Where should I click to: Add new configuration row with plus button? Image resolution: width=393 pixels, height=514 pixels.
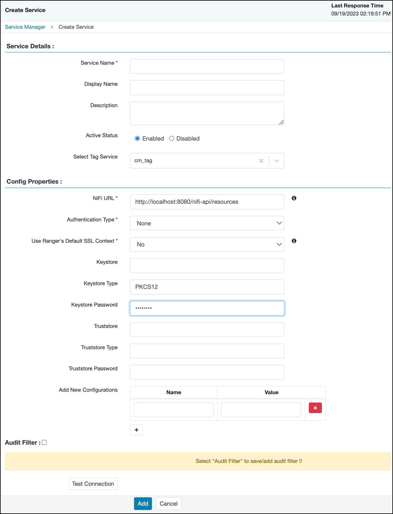pos(136,430)
